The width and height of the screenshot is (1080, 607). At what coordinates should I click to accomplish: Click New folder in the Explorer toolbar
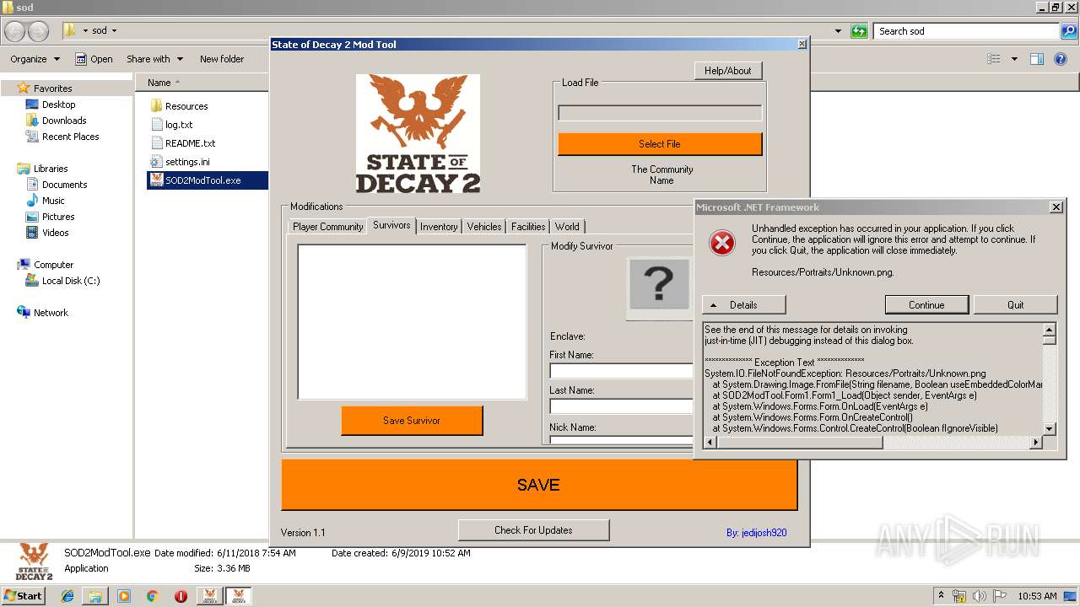pyautogui.click(x=222, y=59)
